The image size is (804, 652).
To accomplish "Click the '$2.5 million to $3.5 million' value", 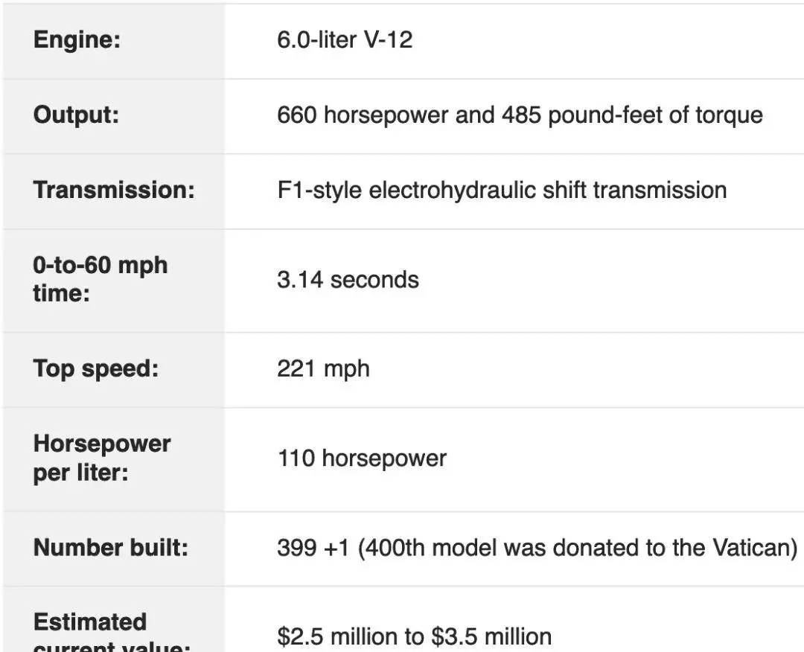I will (415, 636).
